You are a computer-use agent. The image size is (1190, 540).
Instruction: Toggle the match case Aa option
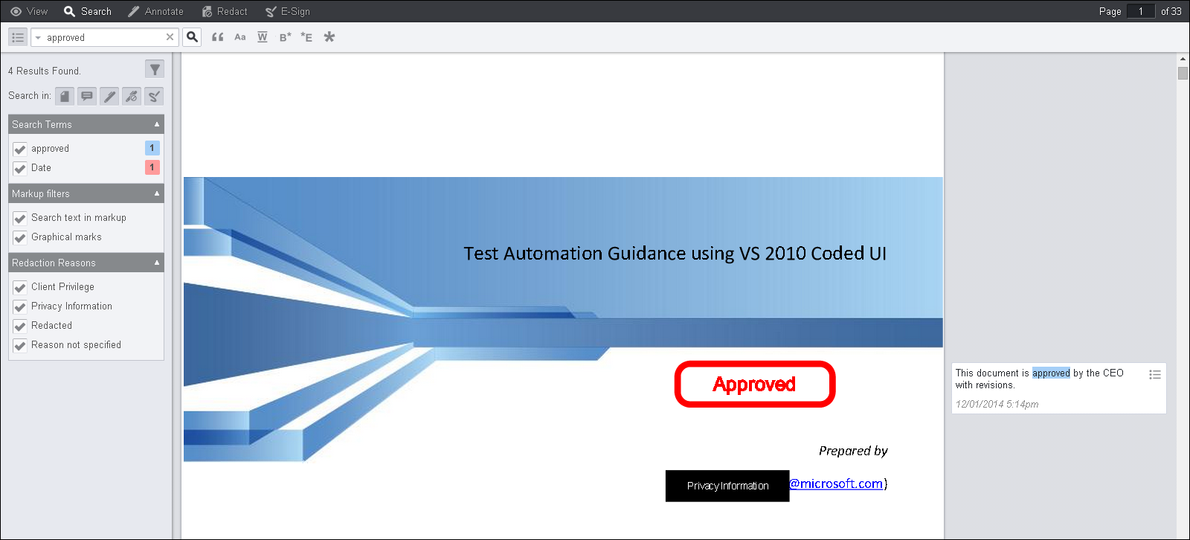coord(239,37)
